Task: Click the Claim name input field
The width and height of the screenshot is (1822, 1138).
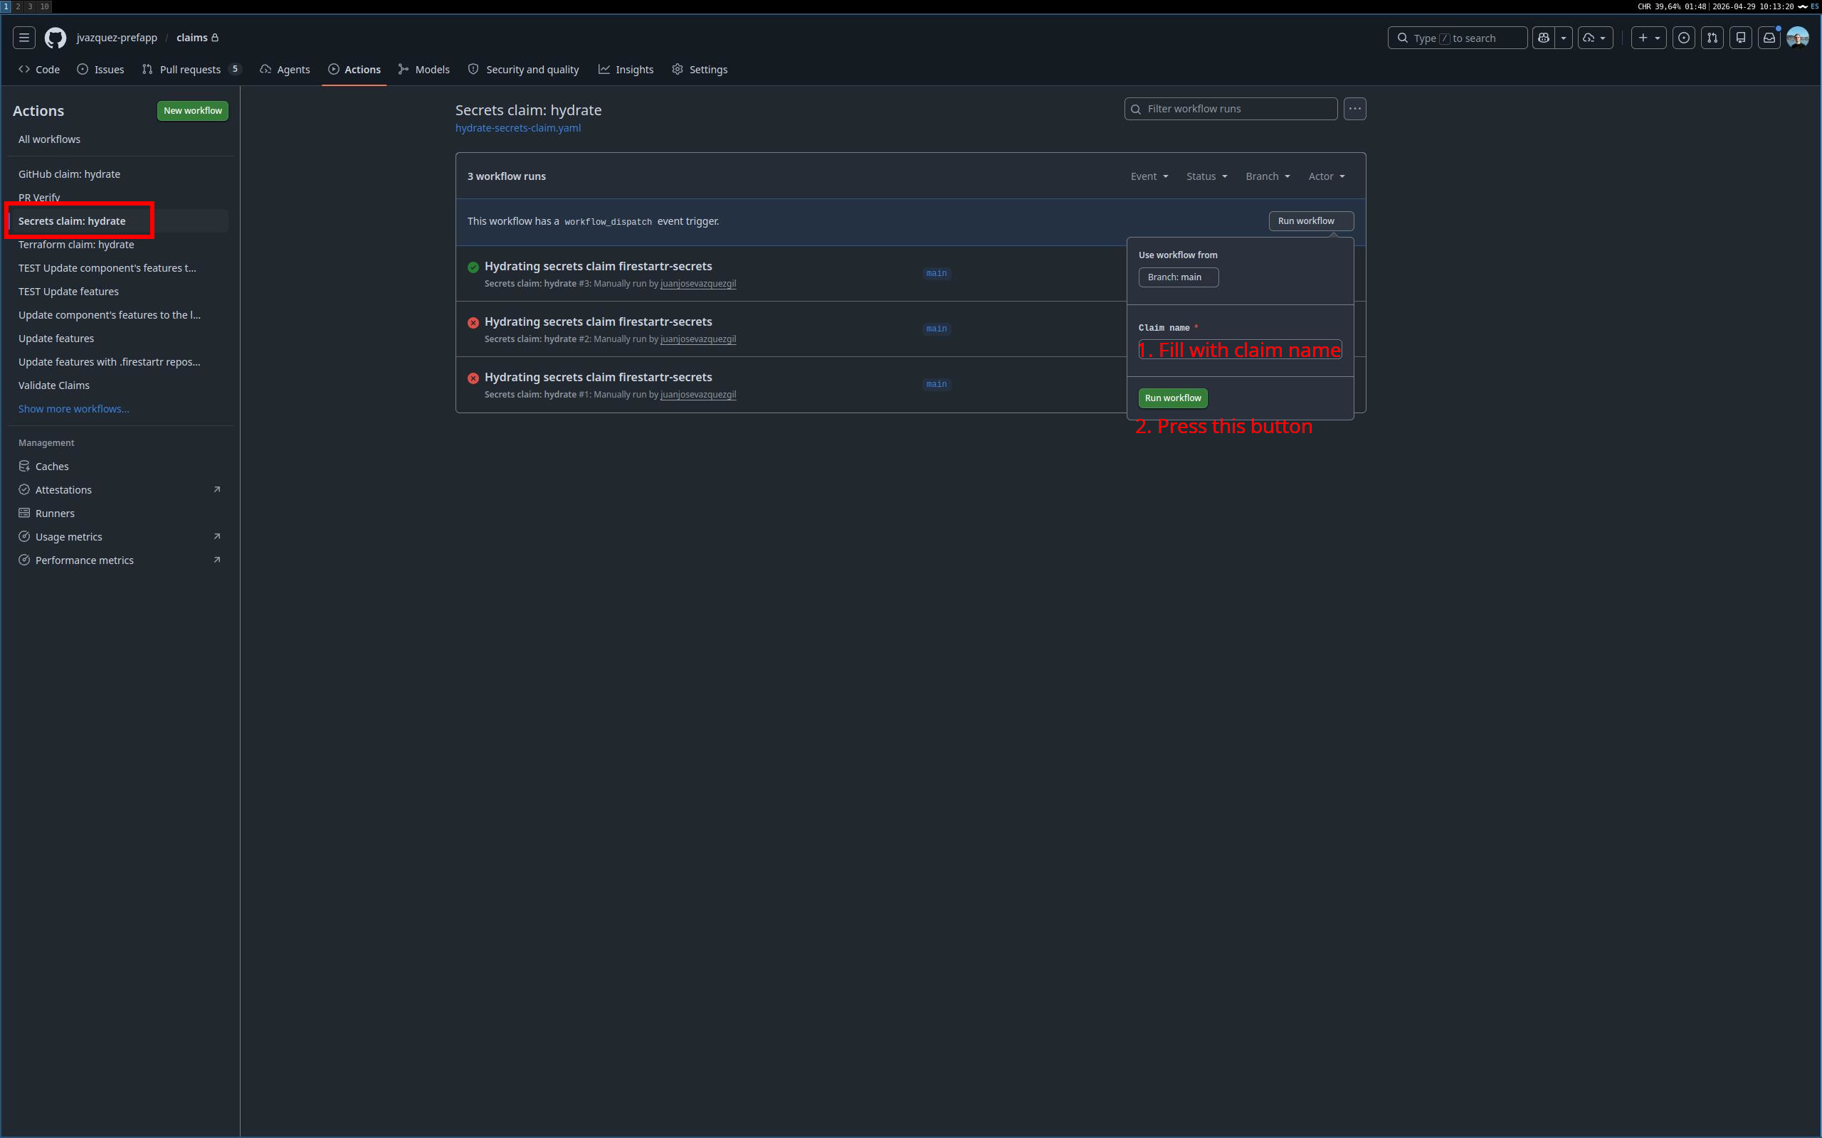Action: (x=1240, y=349)
